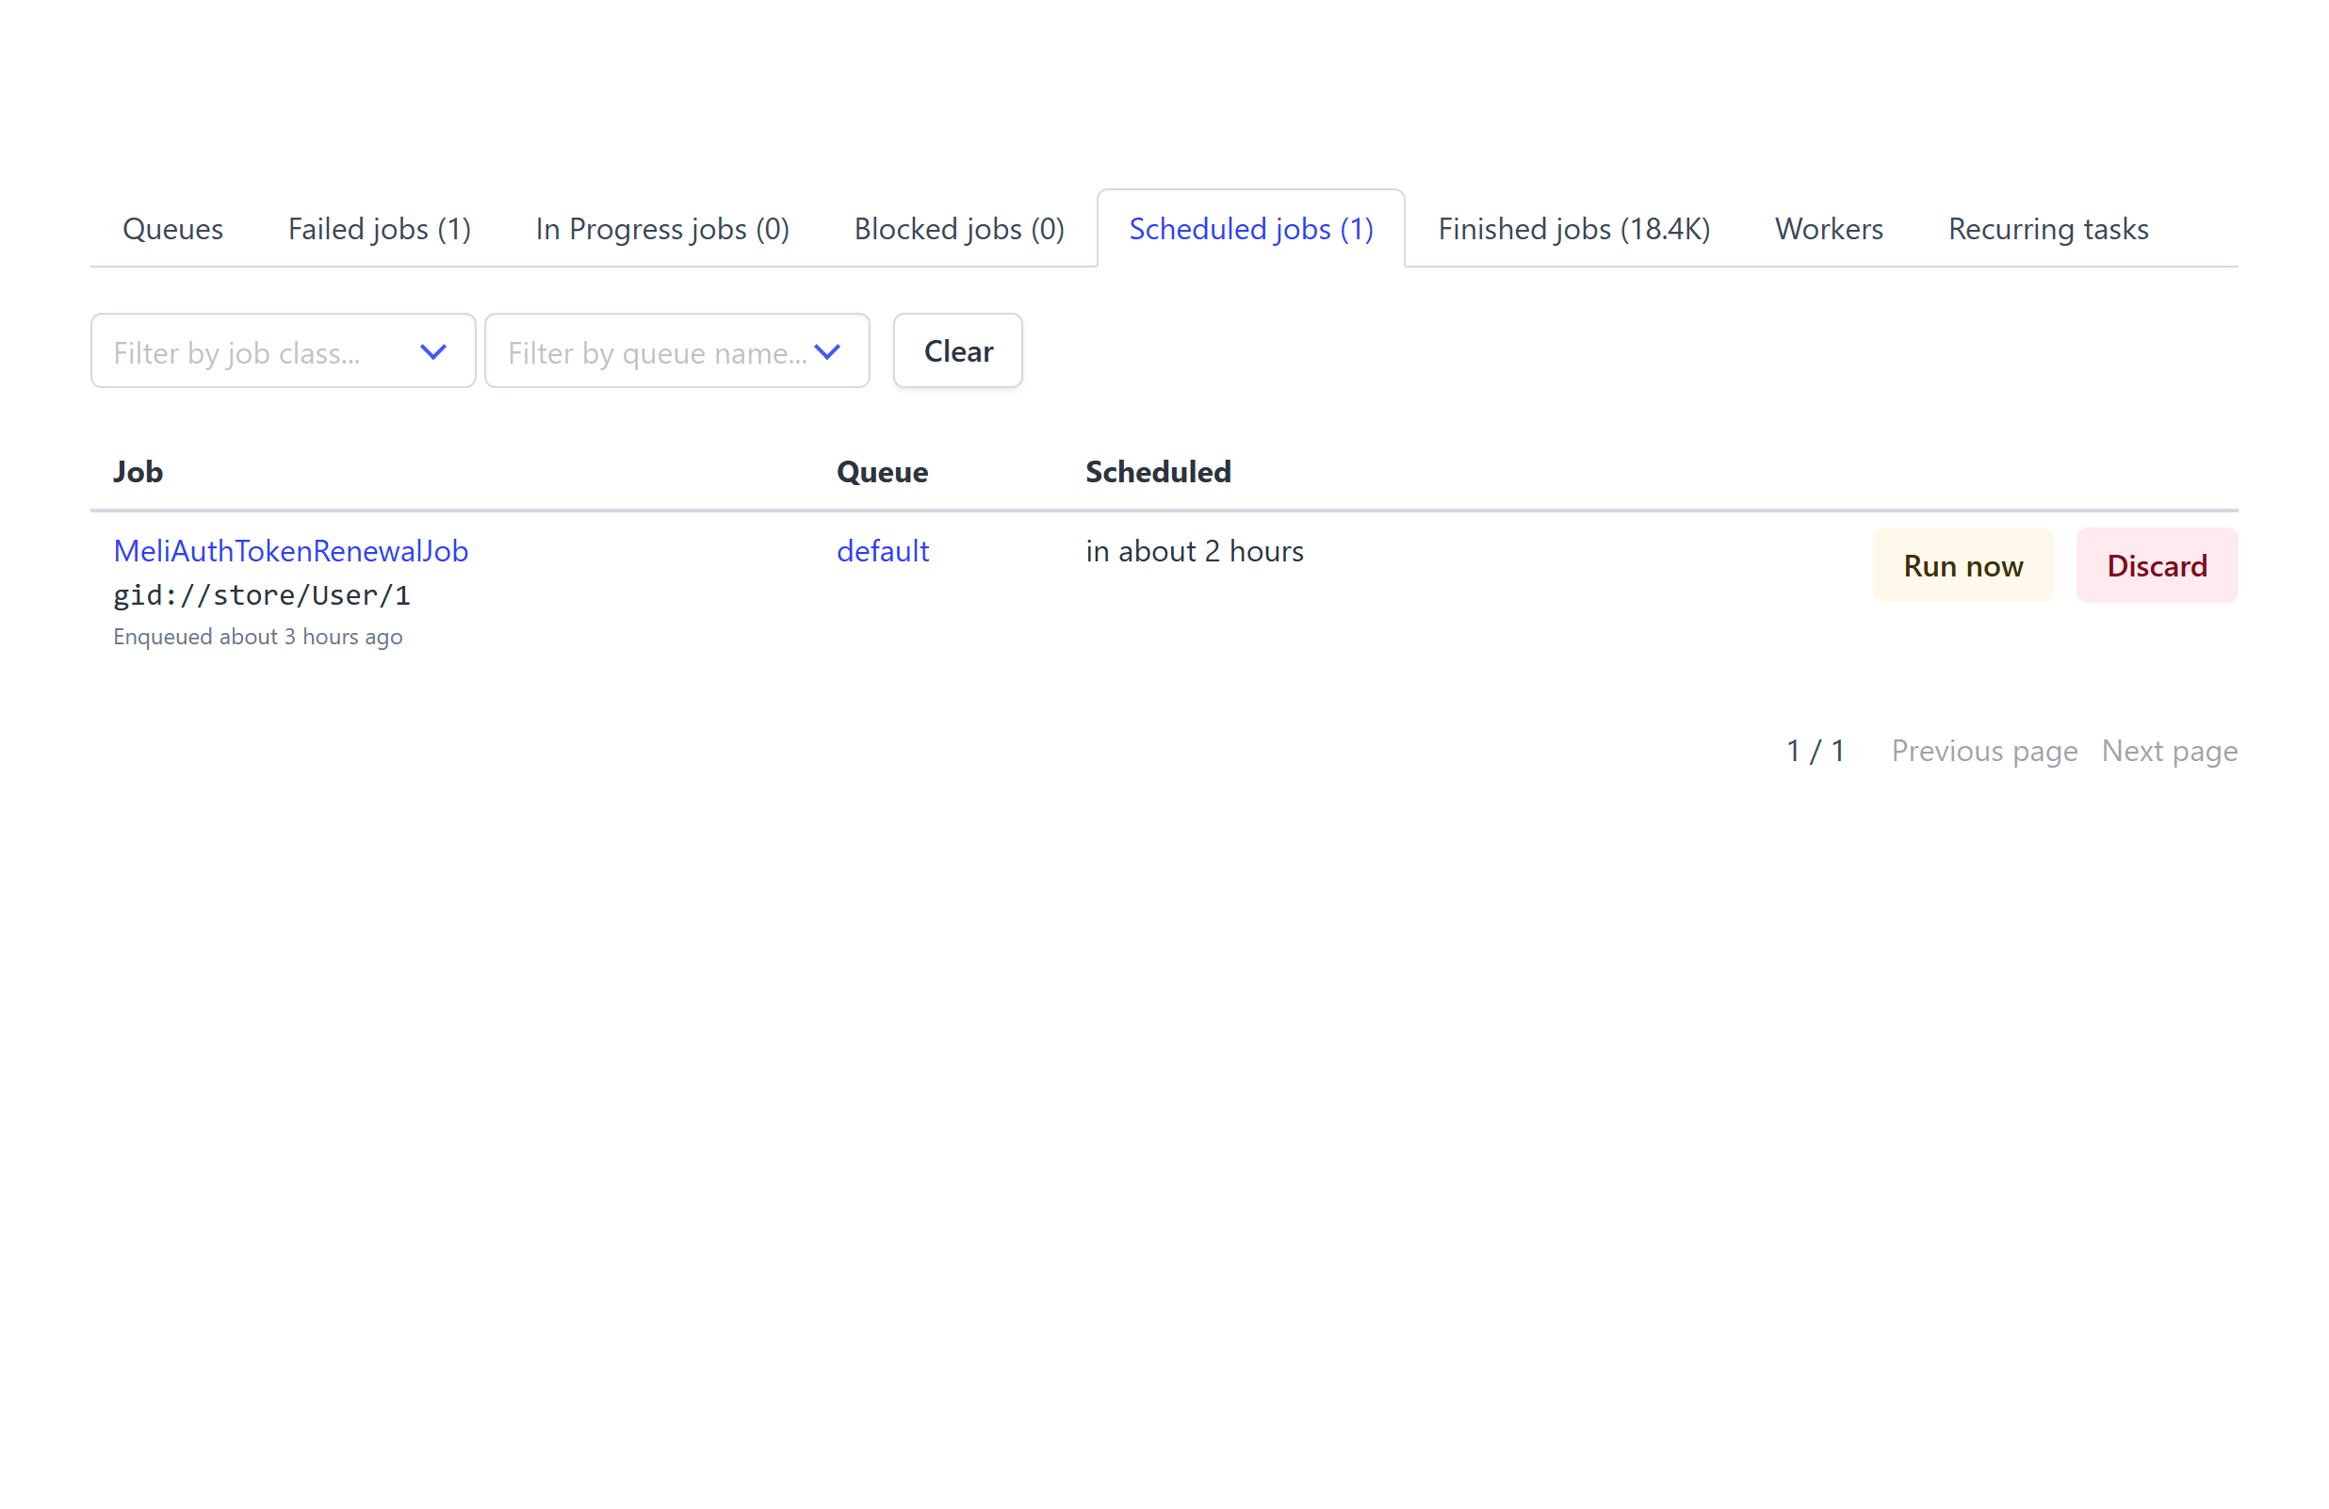The image size is (2329, 1509).
Task: Click the Next page link
Action: pyautogui.click(x=2169, y=751)
